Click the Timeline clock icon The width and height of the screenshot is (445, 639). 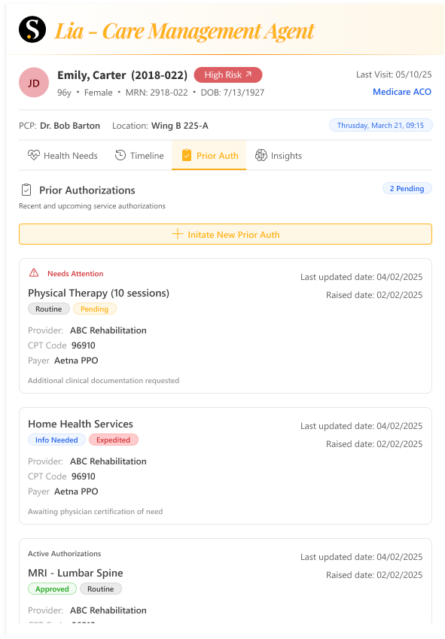point(120,155)
